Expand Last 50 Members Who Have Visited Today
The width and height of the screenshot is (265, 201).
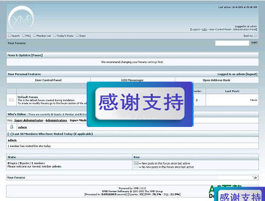(10, 134)
